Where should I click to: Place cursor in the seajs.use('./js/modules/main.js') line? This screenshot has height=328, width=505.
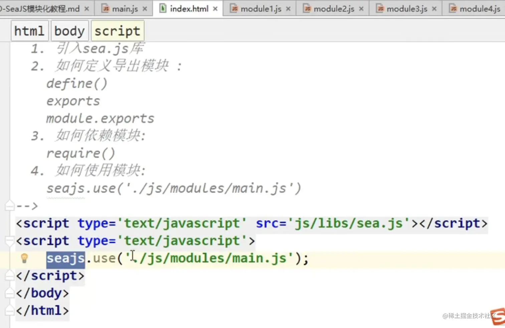tap(200, 258)
